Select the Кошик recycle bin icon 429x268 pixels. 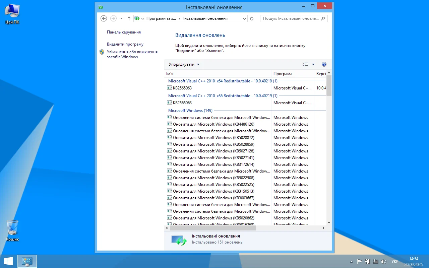point(12,230)
